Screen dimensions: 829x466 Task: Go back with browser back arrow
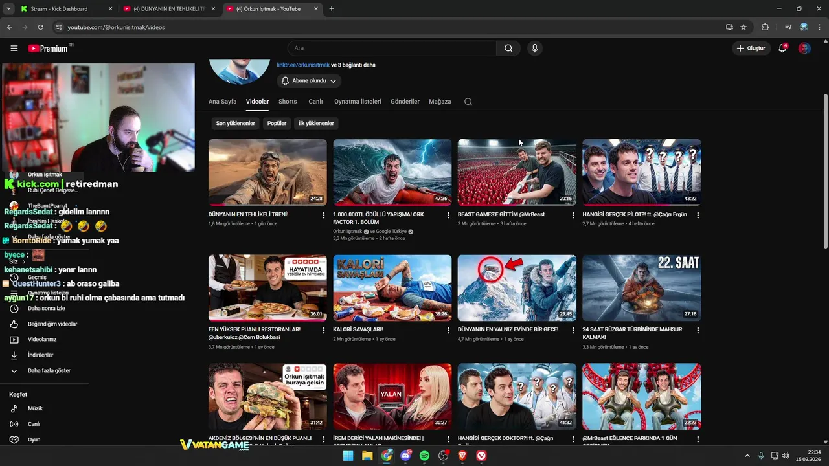9,27
